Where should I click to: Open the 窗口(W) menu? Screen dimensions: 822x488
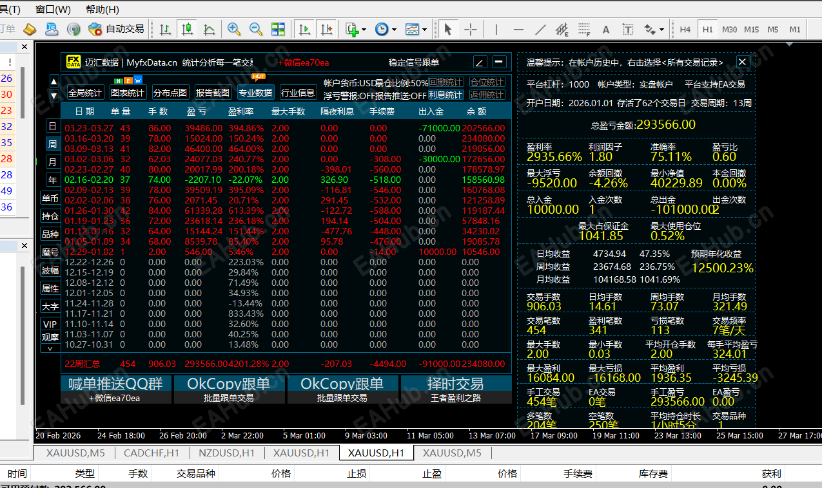[53, 9]
